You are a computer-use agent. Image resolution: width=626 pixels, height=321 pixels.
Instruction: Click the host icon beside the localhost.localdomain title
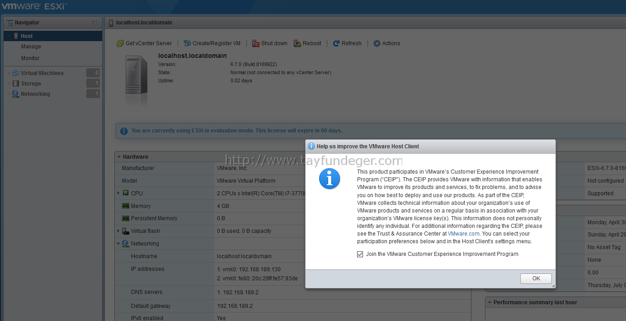click(111, 23)
